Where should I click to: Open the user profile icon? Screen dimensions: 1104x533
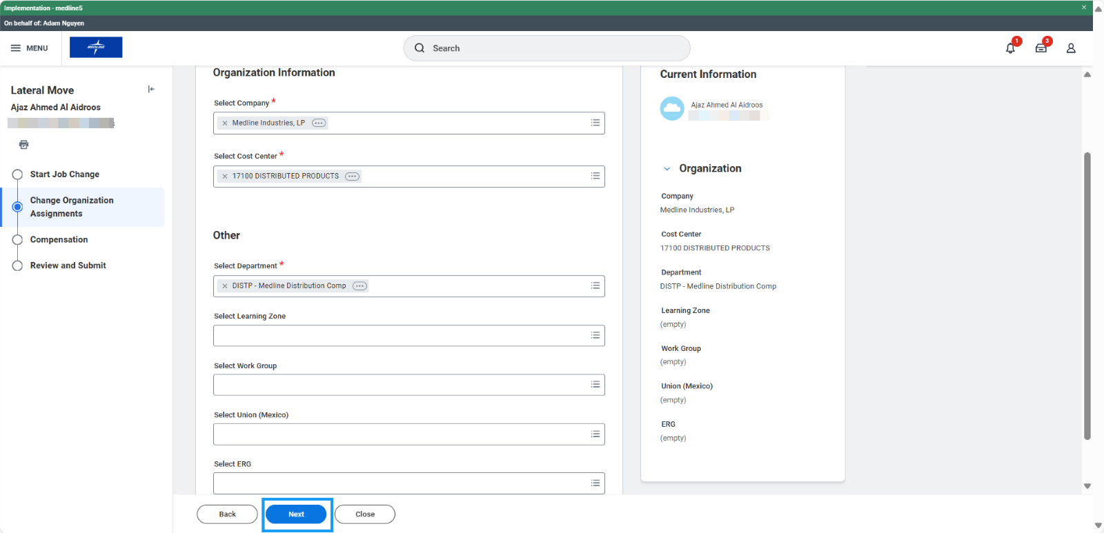(x=1071, y=48)
